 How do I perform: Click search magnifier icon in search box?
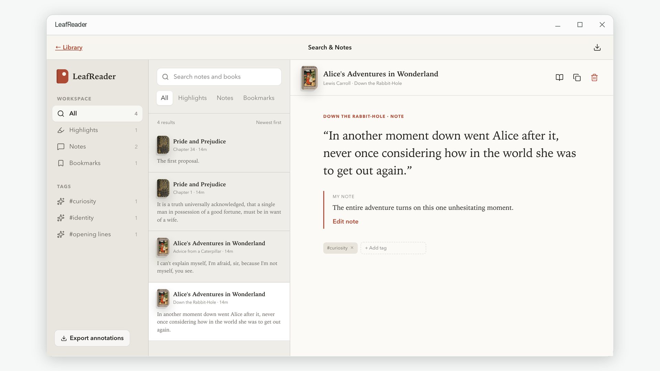point(165,77)
